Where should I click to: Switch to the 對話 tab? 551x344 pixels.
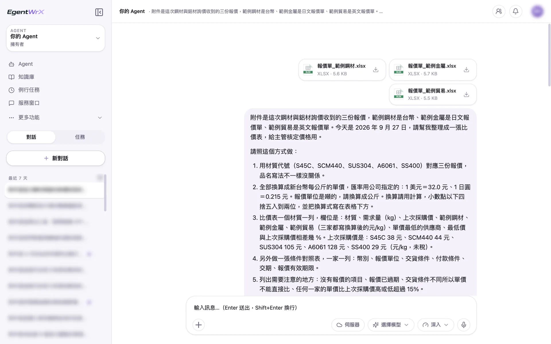click(x=31, y=137)
